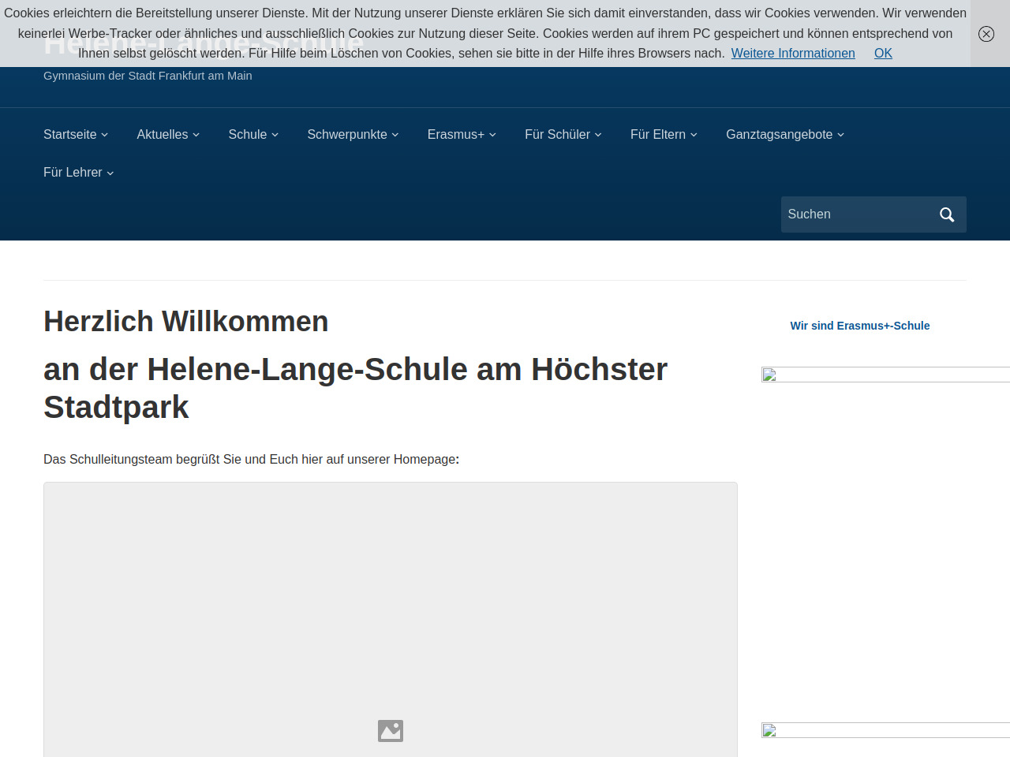The height and width of the screenshot is (757, 1010).
Task: Open the Für Schüler menu
Action: tap(563, 135)
